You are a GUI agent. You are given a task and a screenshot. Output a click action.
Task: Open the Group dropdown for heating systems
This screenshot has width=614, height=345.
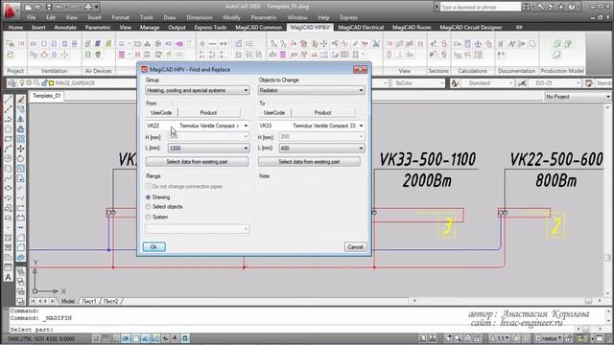(198, 90)
